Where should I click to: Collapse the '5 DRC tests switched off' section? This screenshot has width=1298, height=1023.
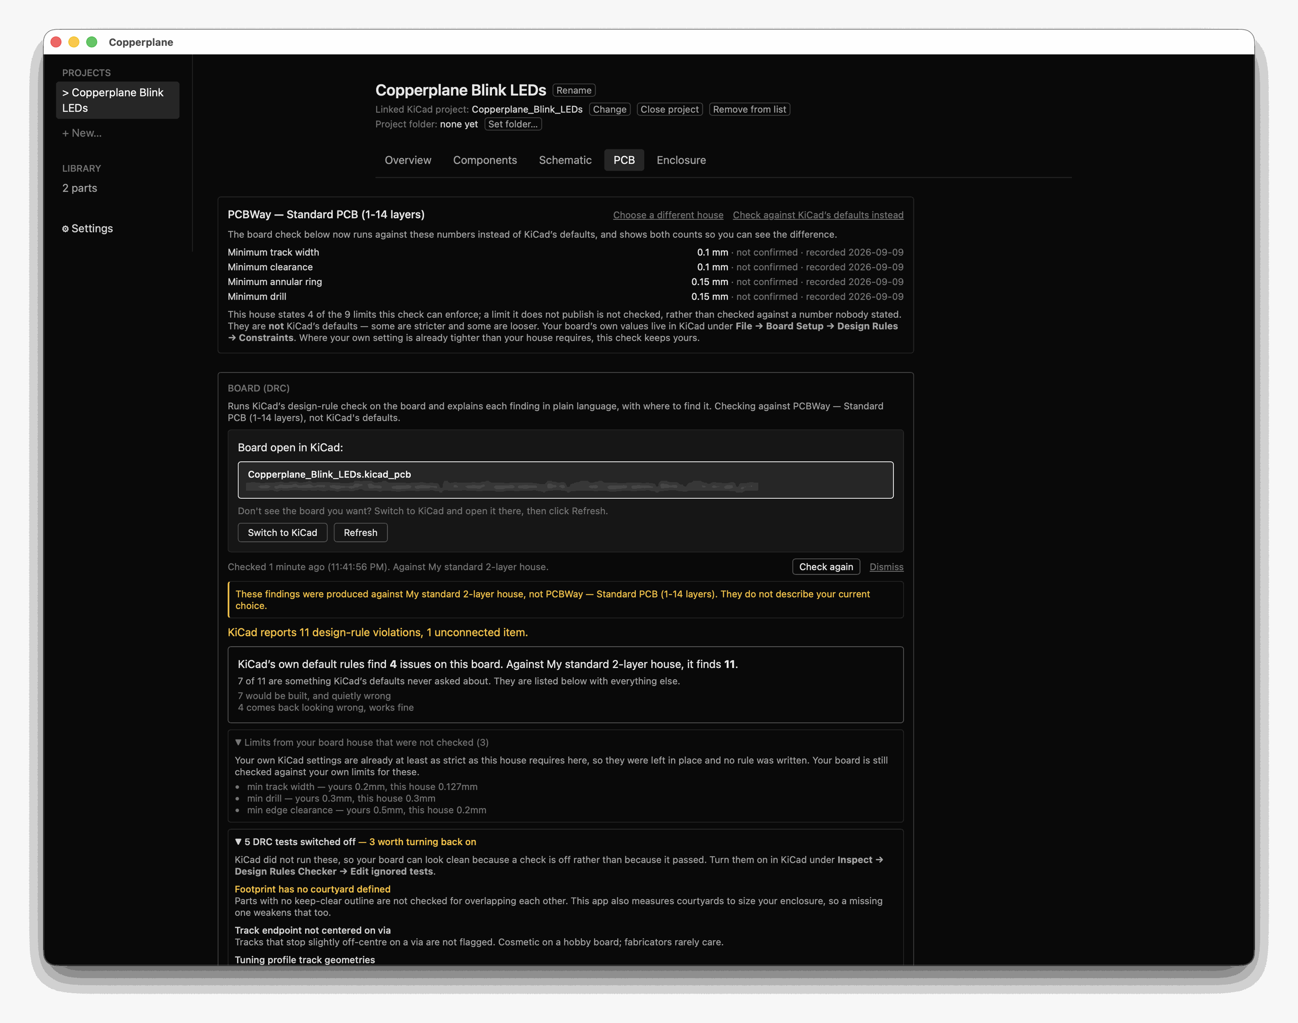(x=355, y=841)
